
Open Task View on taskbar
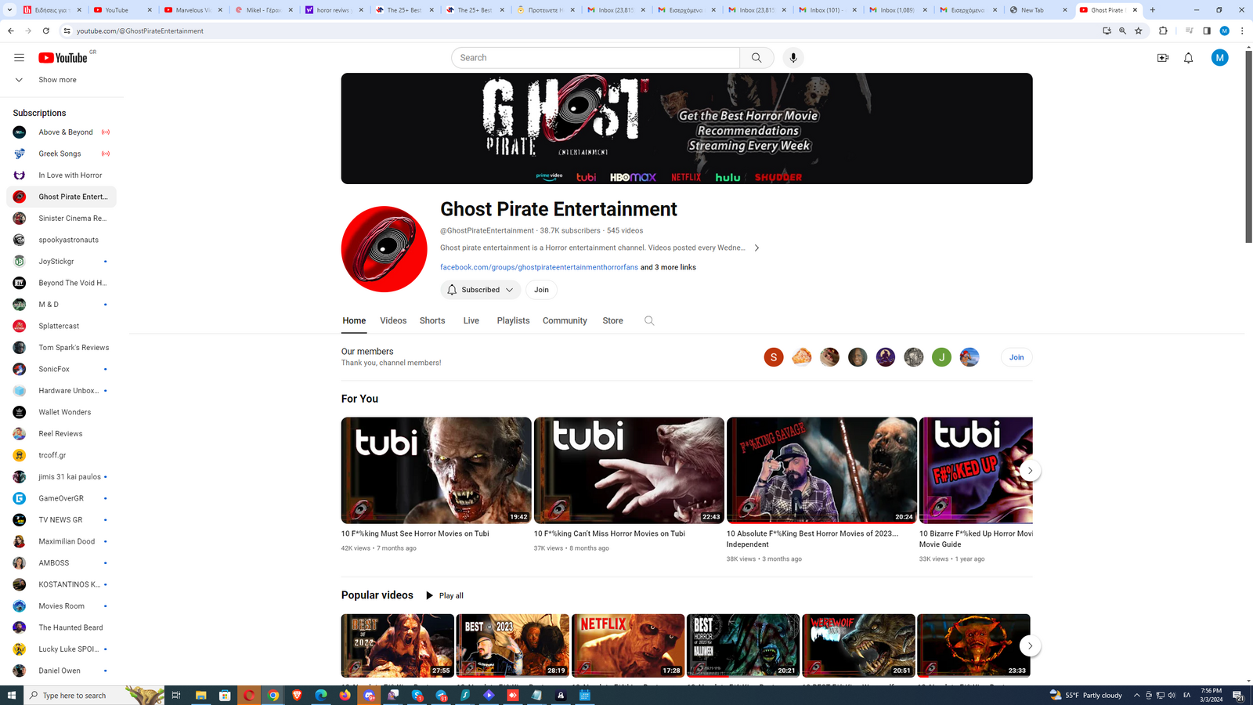[176, 695]
